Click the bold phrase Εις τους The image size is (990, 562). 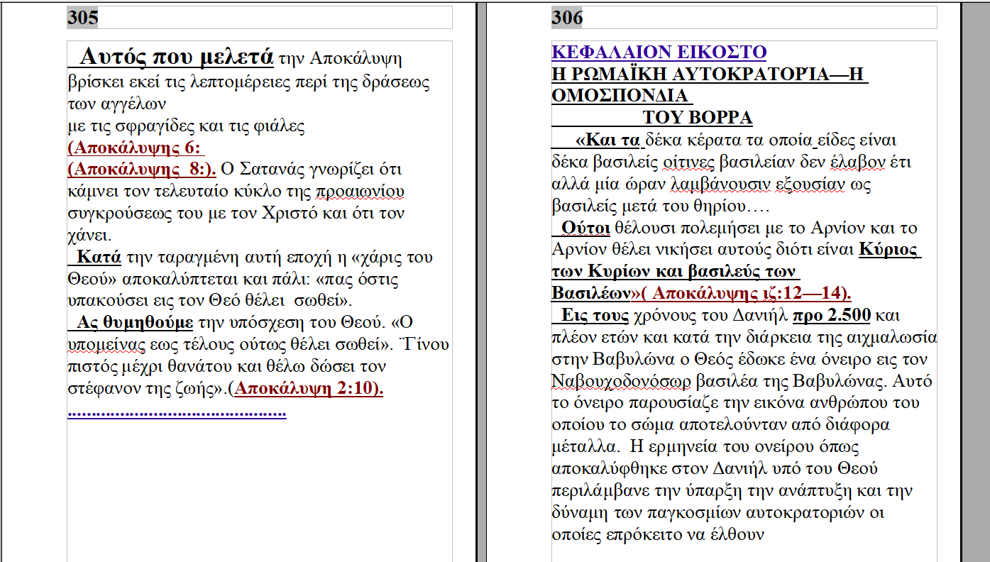coord(595,314)
